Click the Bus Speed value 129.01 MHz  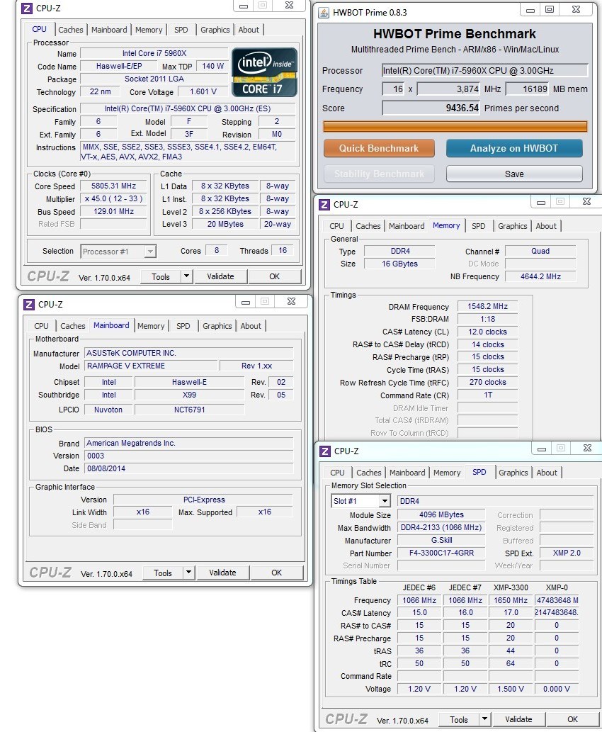[x=113, y=211]
